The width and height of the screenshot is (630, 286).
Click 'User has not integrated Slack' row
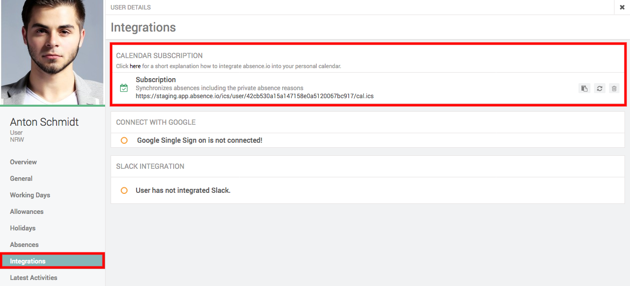(183, 191)
